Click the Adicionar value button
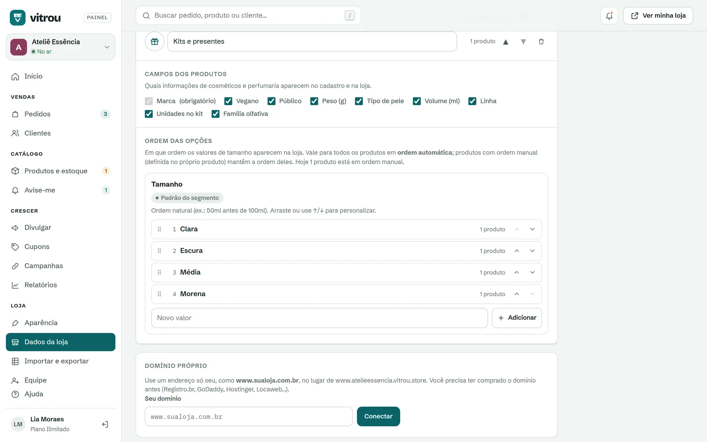Viewport: 707px width, 442px height. coord(517,318)
